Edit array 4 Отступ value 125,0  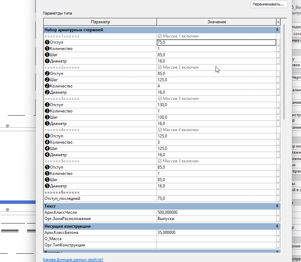pyautogui.click(x=216, y=136)
